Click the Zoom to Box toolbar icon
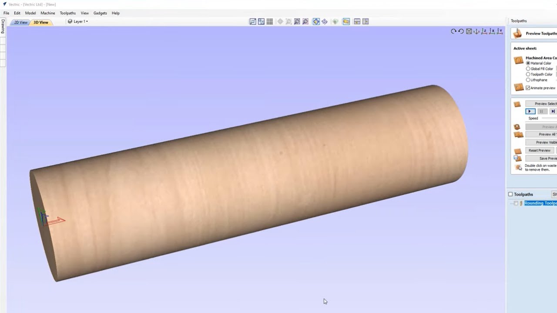This screenshot has height=313, width=557. tap(253, 21)
